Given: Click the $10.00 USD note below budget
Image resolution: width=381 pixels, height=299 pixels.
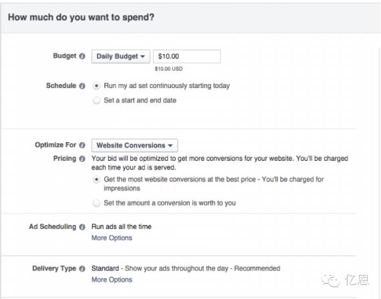Looking at the screenshot, I should coord(168,69).
